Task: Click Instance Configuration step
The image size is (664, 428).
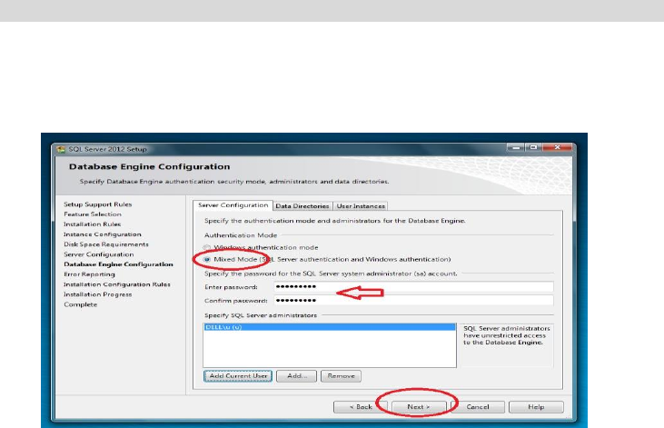Action: click(103, 234)
